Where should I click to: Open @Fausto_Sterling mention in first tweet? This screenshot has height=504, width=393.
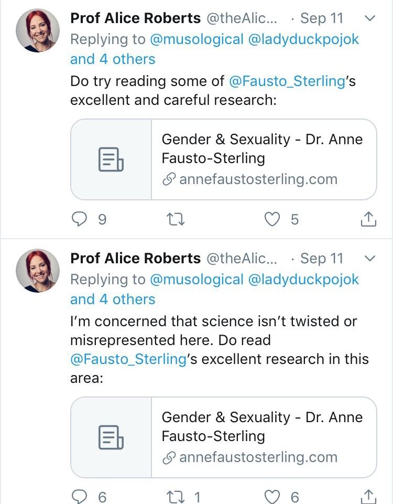[287, 81]
